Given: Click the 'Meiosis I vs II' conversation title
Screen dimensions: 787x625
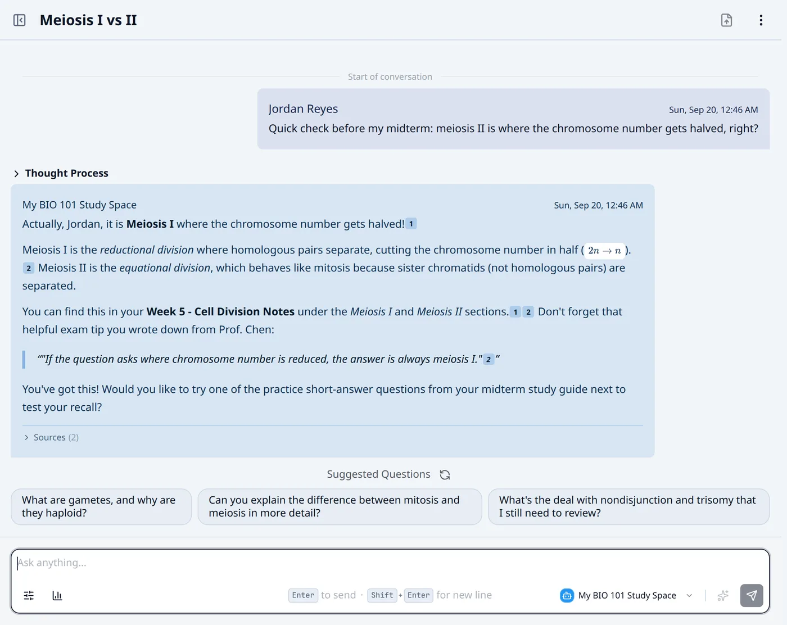Looking at the screenshot, I should click(88, 20).
